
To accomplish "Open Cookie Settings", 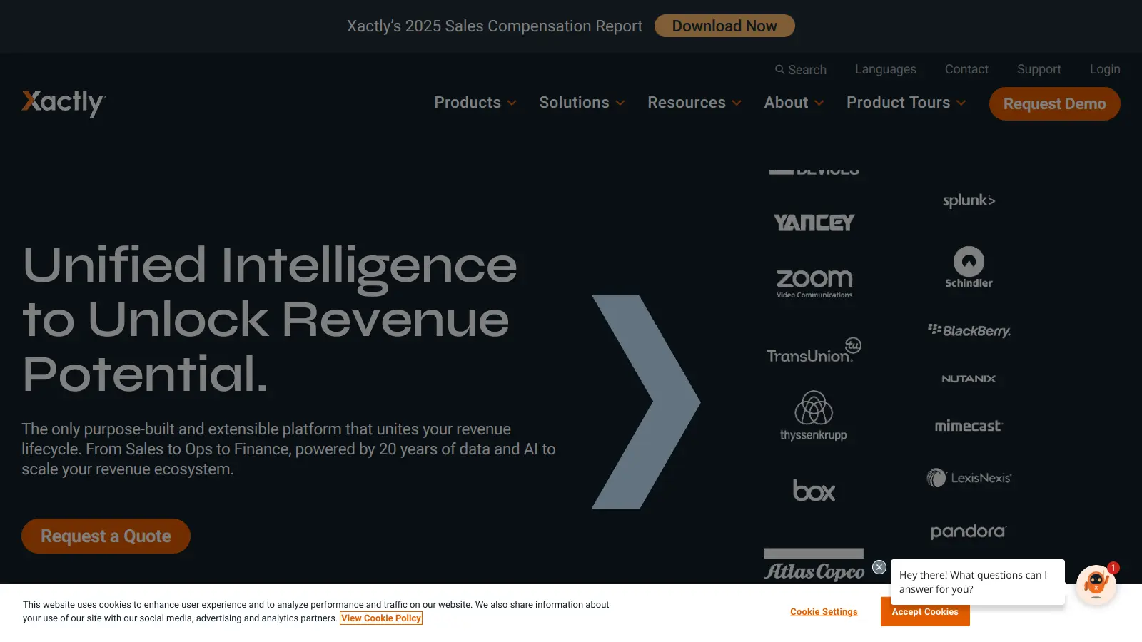I will (824, 612).
